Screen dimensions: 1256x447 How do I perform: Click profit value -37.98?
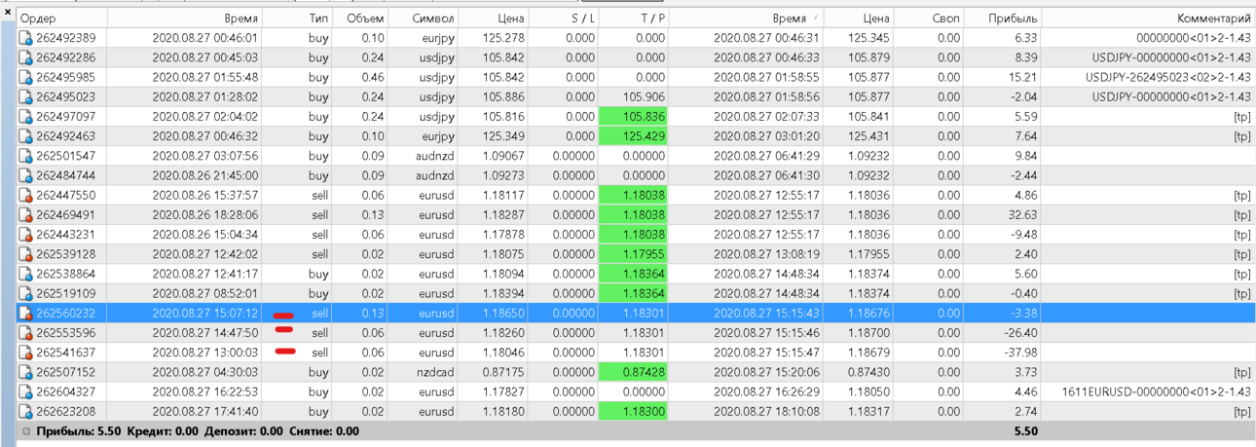(x=1020, y=353)
